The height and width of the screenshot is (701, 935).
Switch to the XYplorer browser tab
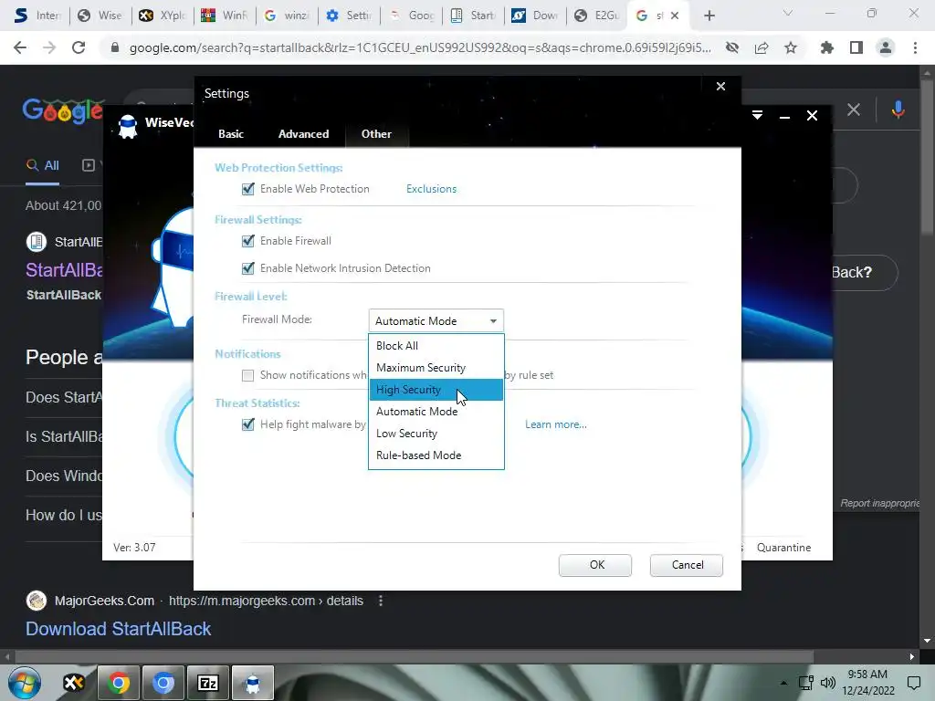tap(163, 16)
